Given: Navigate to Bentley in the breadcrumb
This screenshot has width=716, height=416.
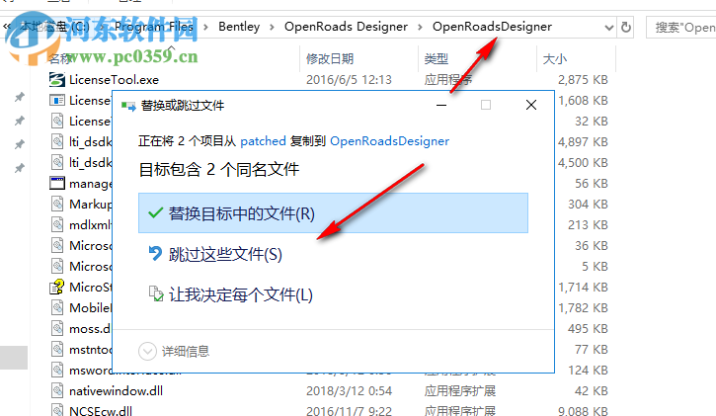Looking at the screenshot, I should coord(239,27).
